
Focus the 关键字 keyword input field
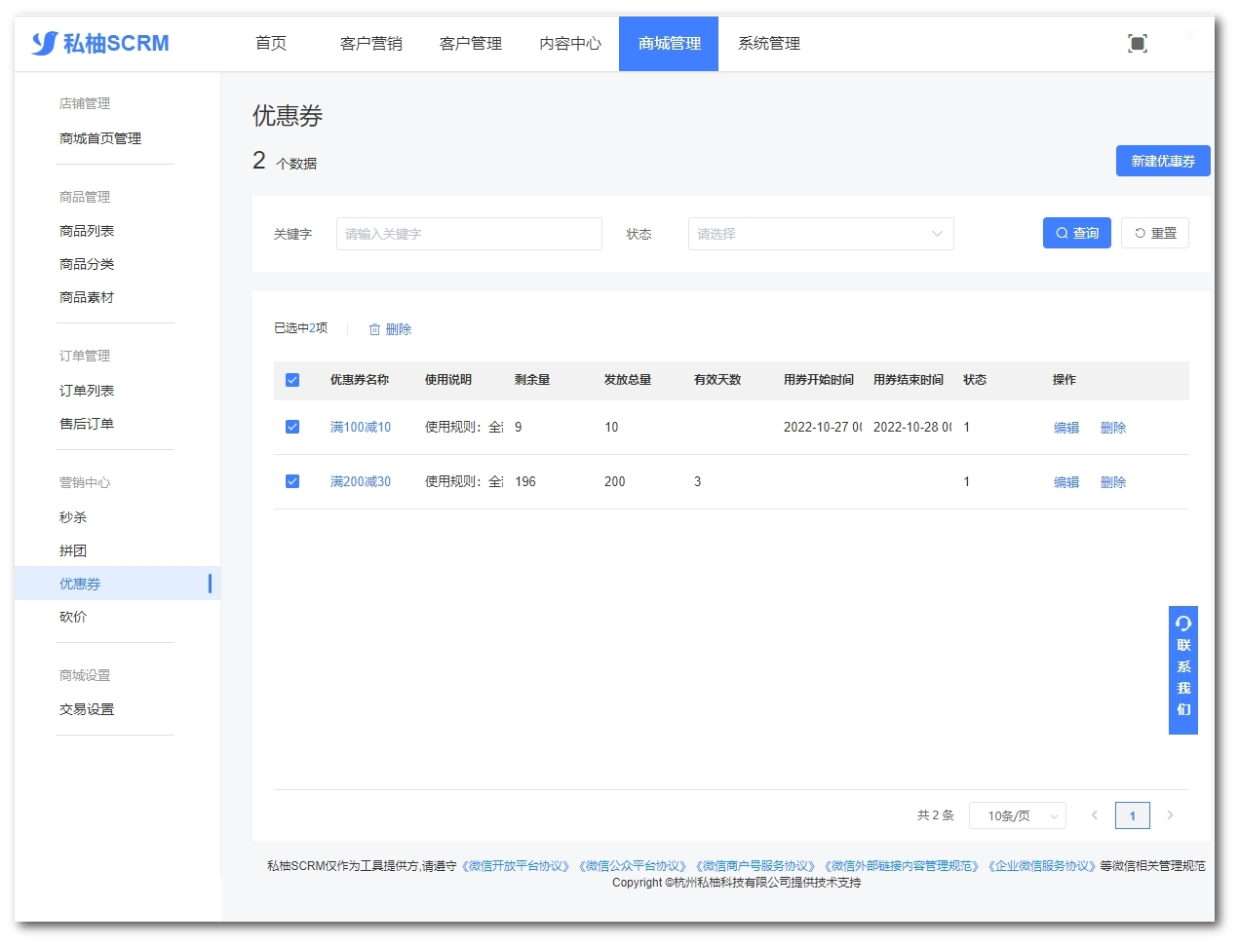click(x=469, y=234)
